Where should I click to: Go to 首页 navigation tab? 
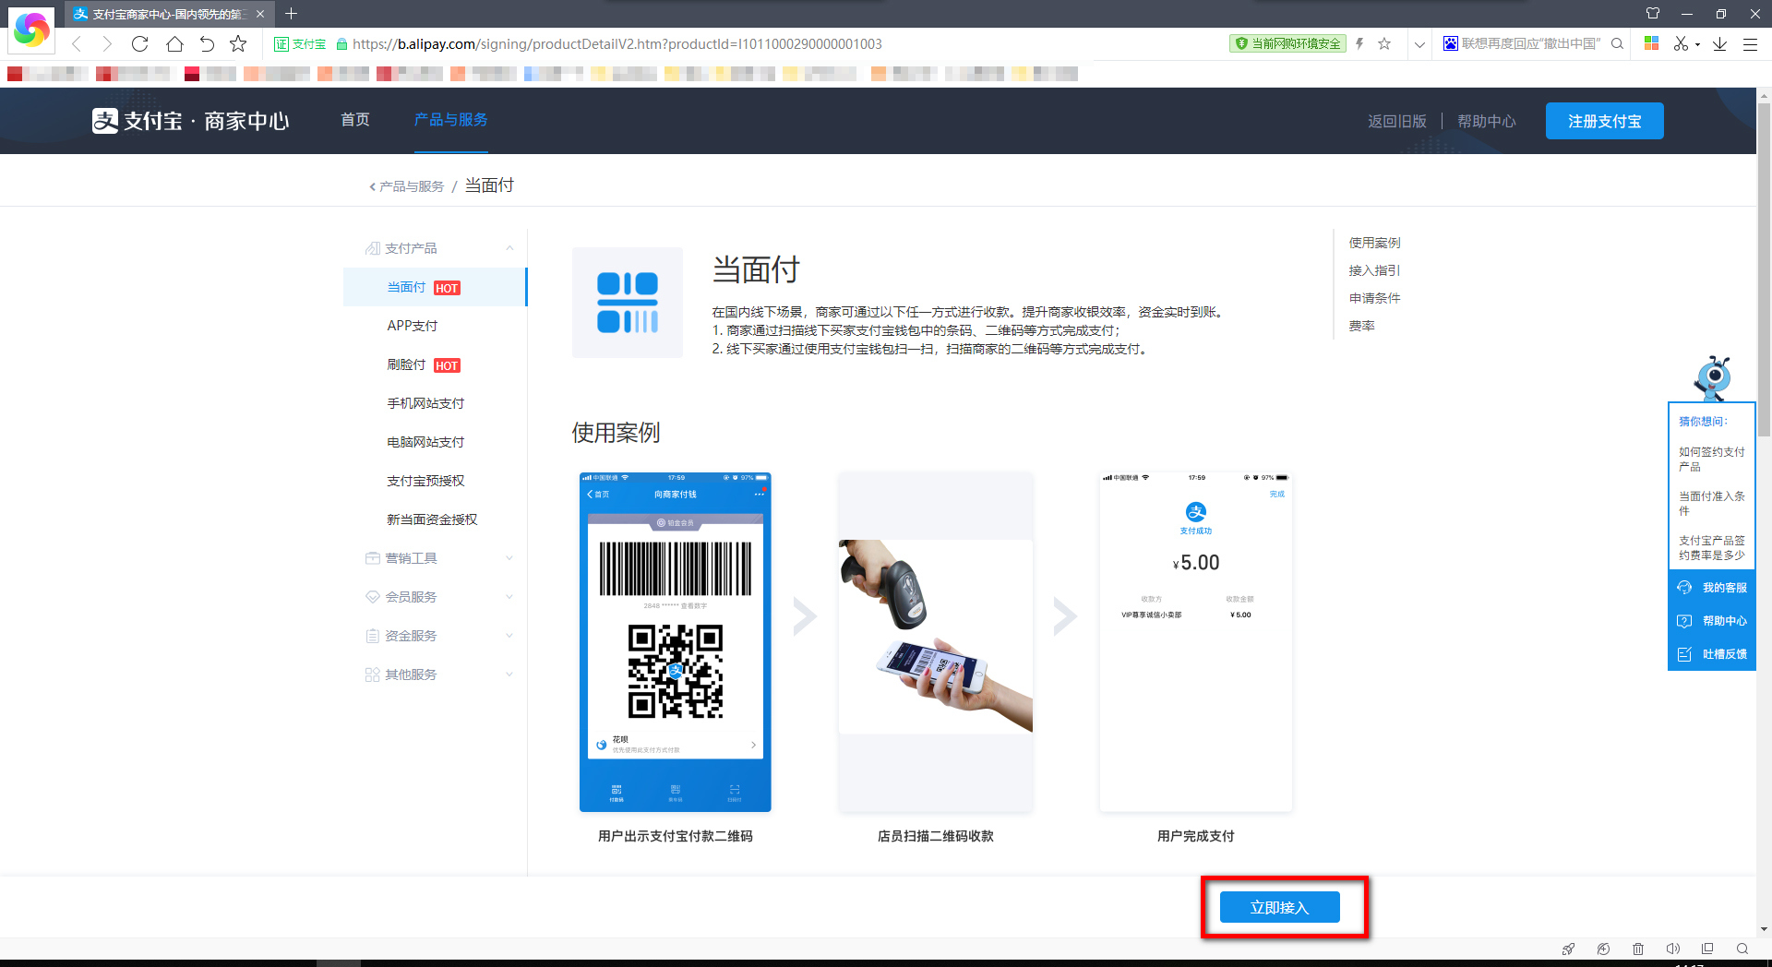tap(355, 120)
